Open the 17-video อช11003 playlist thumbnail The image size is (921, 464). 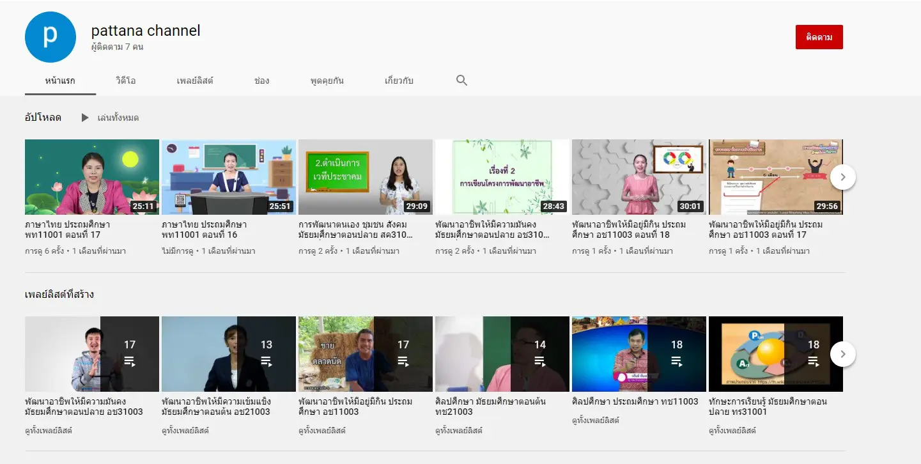(x=366, y=353)
